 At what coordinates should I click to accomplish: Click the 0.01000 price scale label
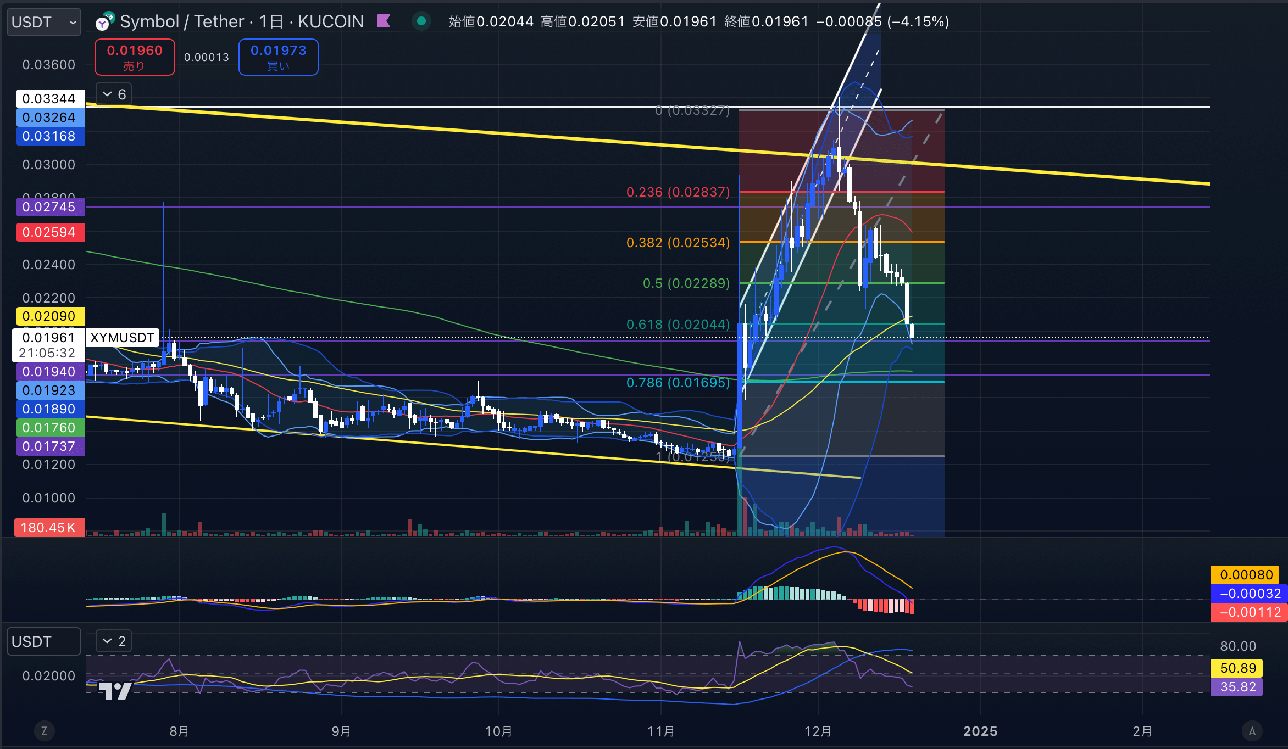pos(49,498)
